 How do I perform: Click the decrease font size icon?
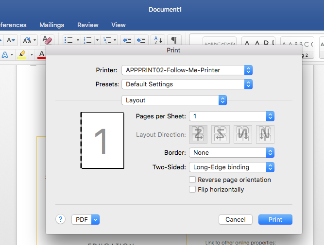coord(11,40)
